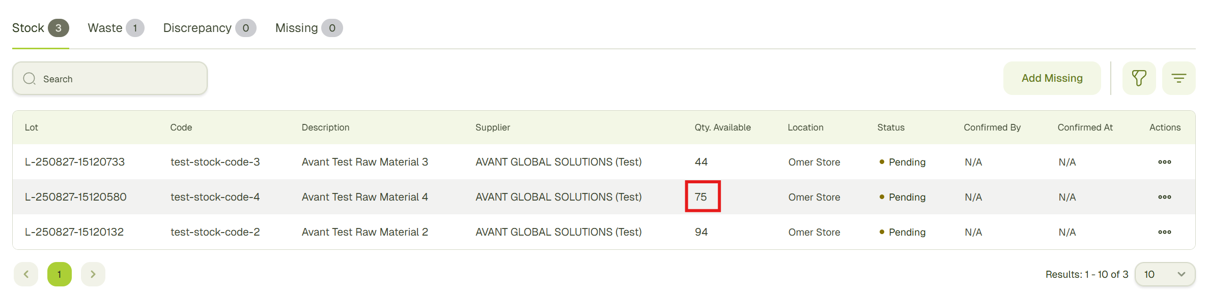Expand the results per page dropdown
1208x293 pixels.
tap(1164, 274)
